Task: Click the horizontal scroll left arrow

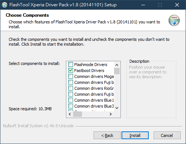Action: tap(70, 114)
